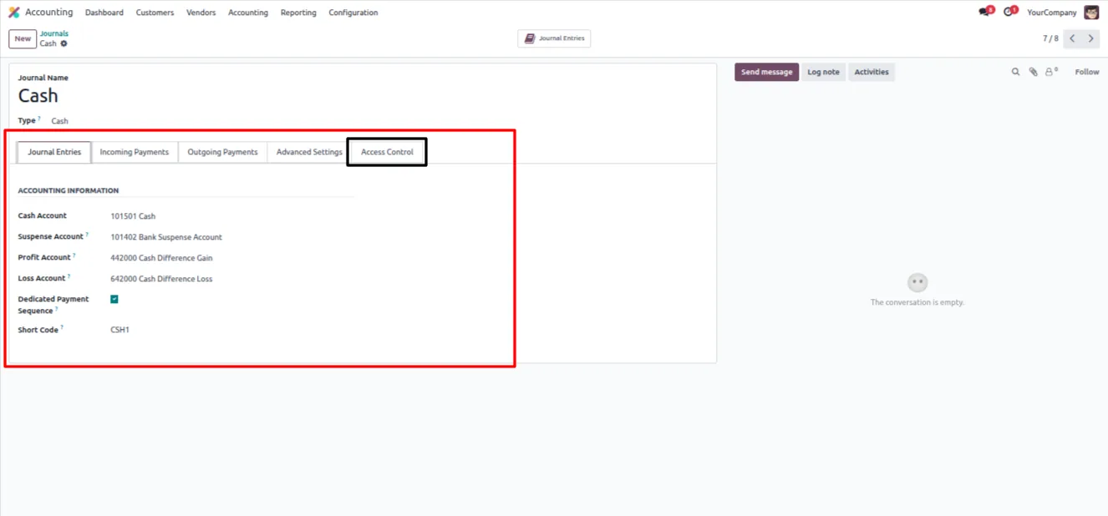Open the Configuration menu
The width and height of the screenshot is (1108, 516).
[x=353, y=13]
